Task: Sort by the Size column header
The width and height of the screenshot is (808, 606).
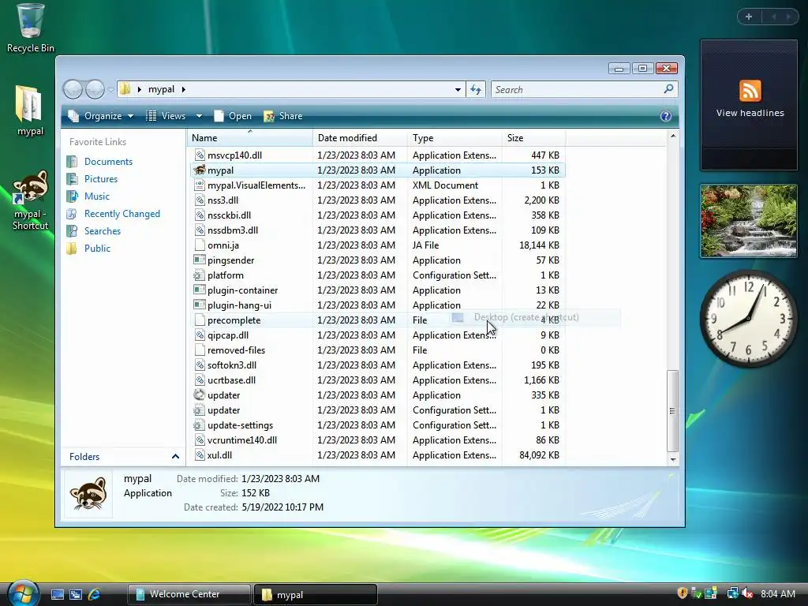Action: 533,138
